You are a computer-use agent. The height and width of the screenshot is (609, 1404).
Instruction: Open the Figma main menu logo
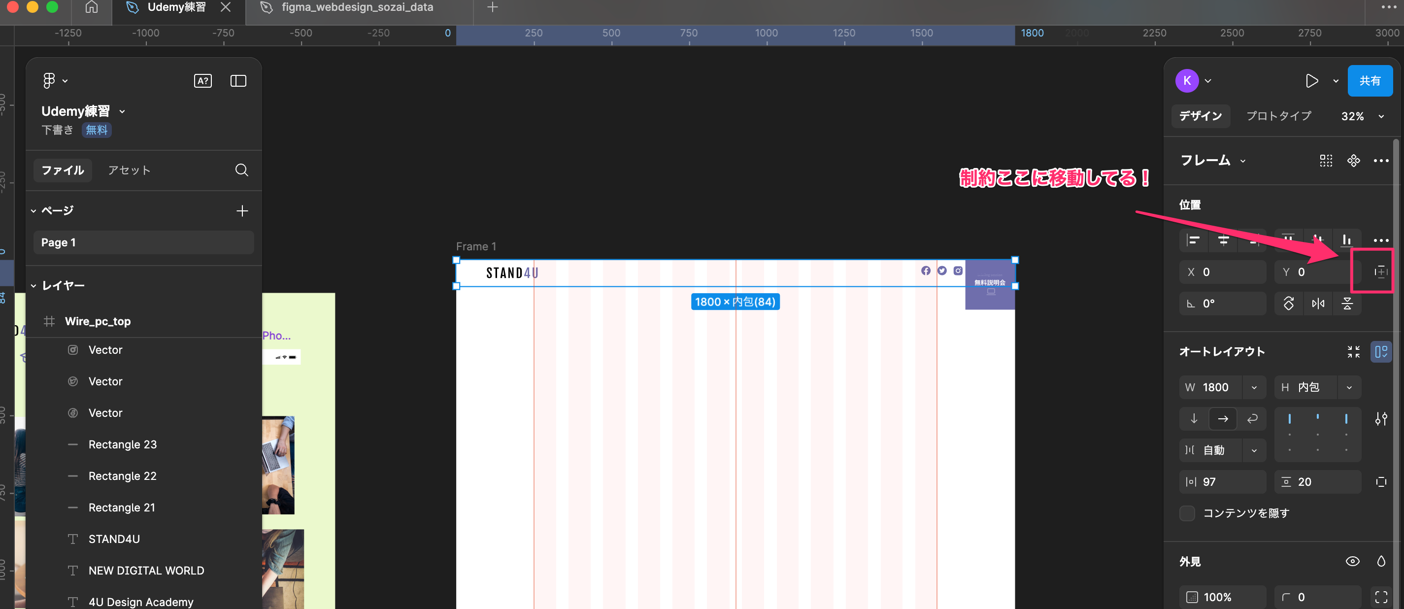click(x=50, y=81)
